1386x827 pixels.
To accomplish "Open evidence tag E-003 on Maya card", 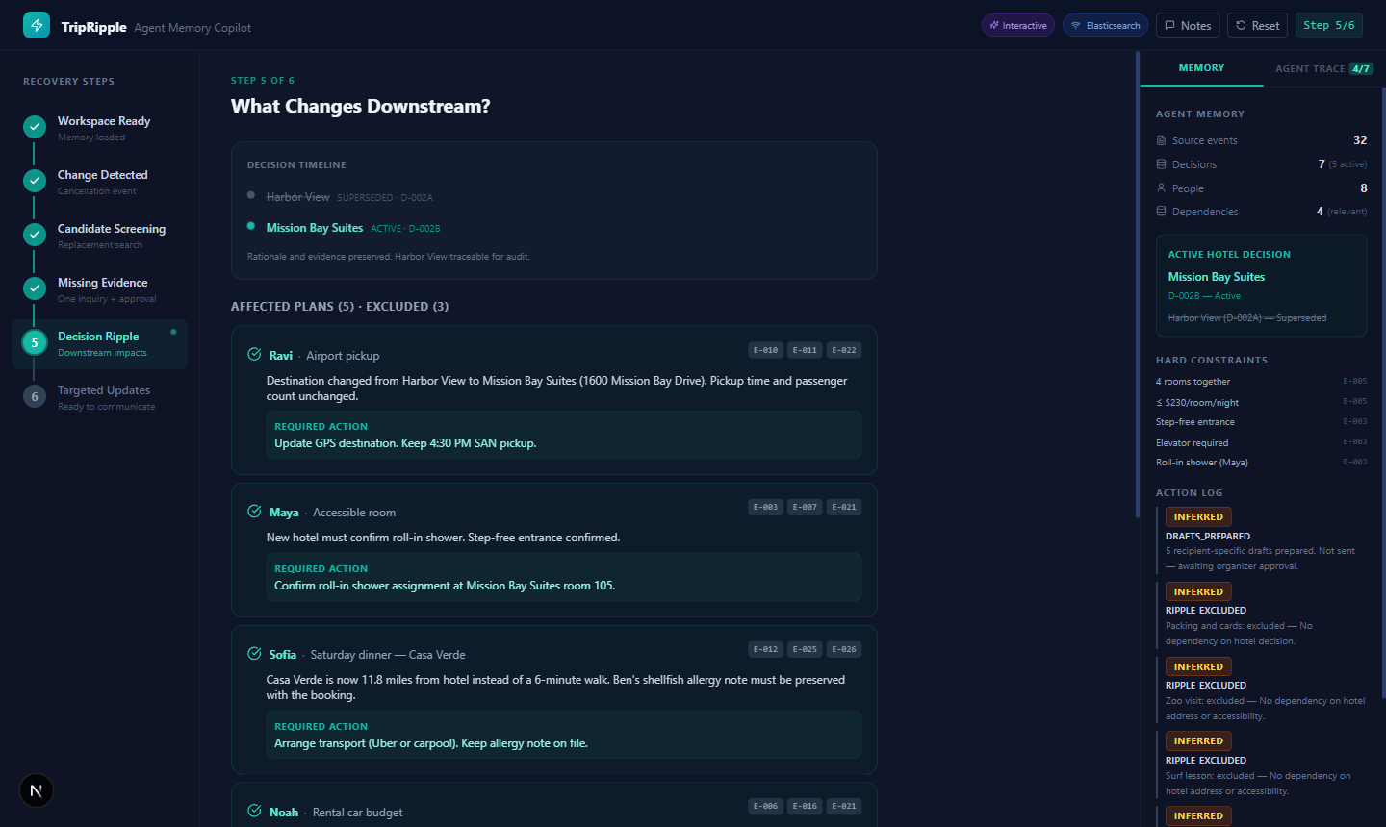I will point(766,507).
